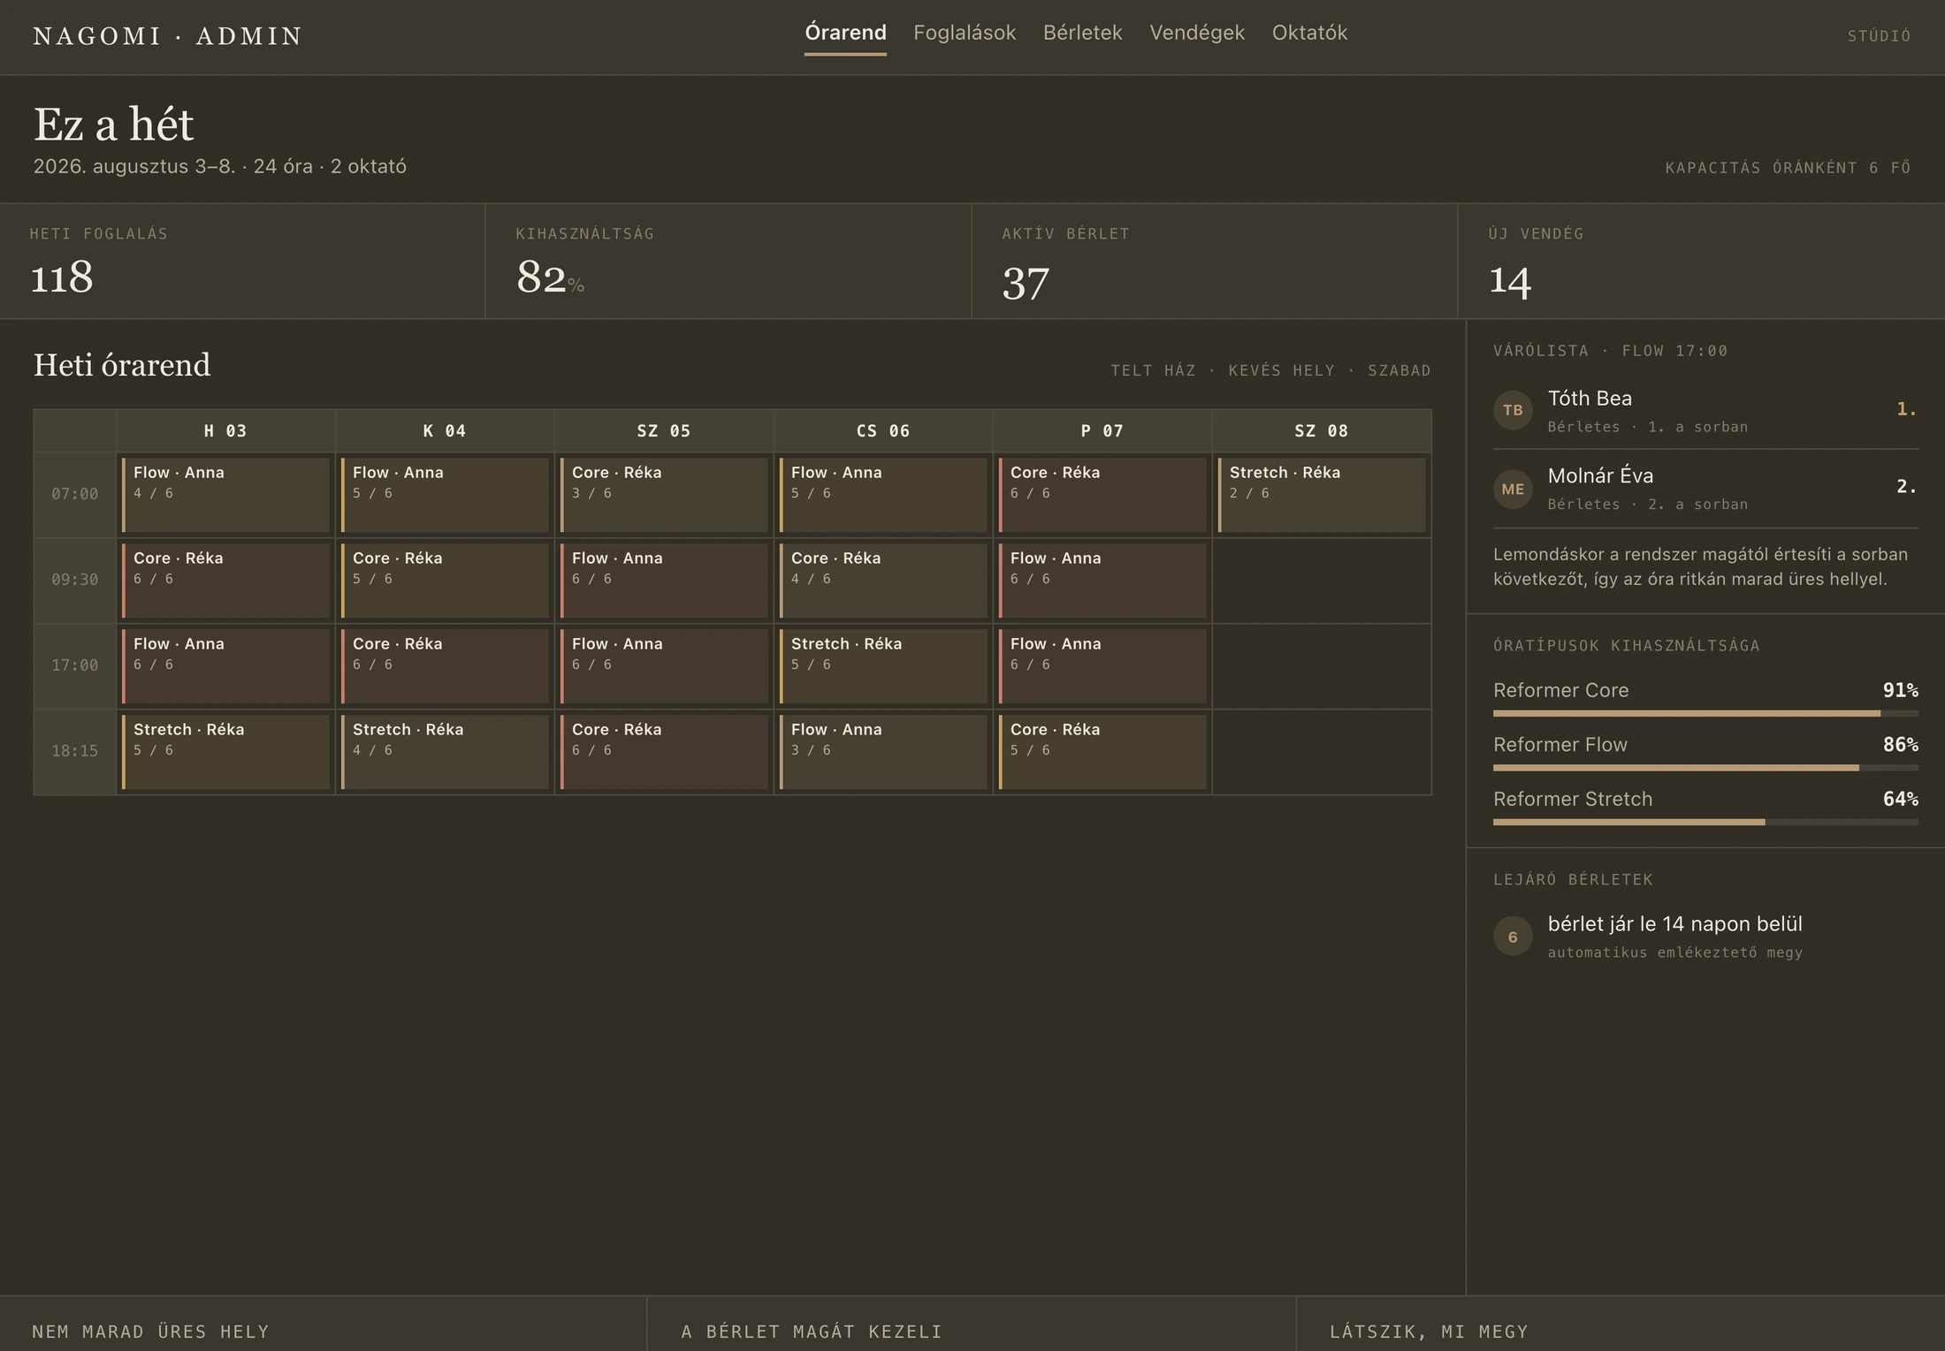Click the expiring passes badge showing 6

click(1513, 937)
